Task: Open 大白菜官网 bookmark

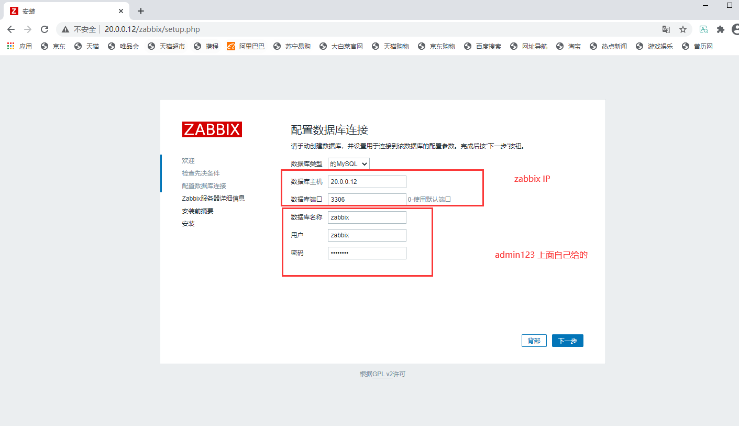Action: [341, 46]
